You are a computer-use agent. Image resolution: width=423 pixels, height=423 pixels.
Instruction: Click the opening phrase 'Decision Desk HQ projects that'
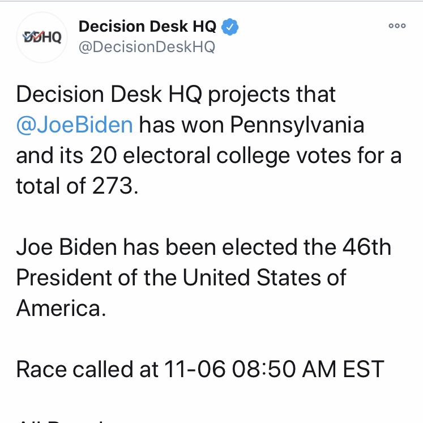(x=176, y=94)
